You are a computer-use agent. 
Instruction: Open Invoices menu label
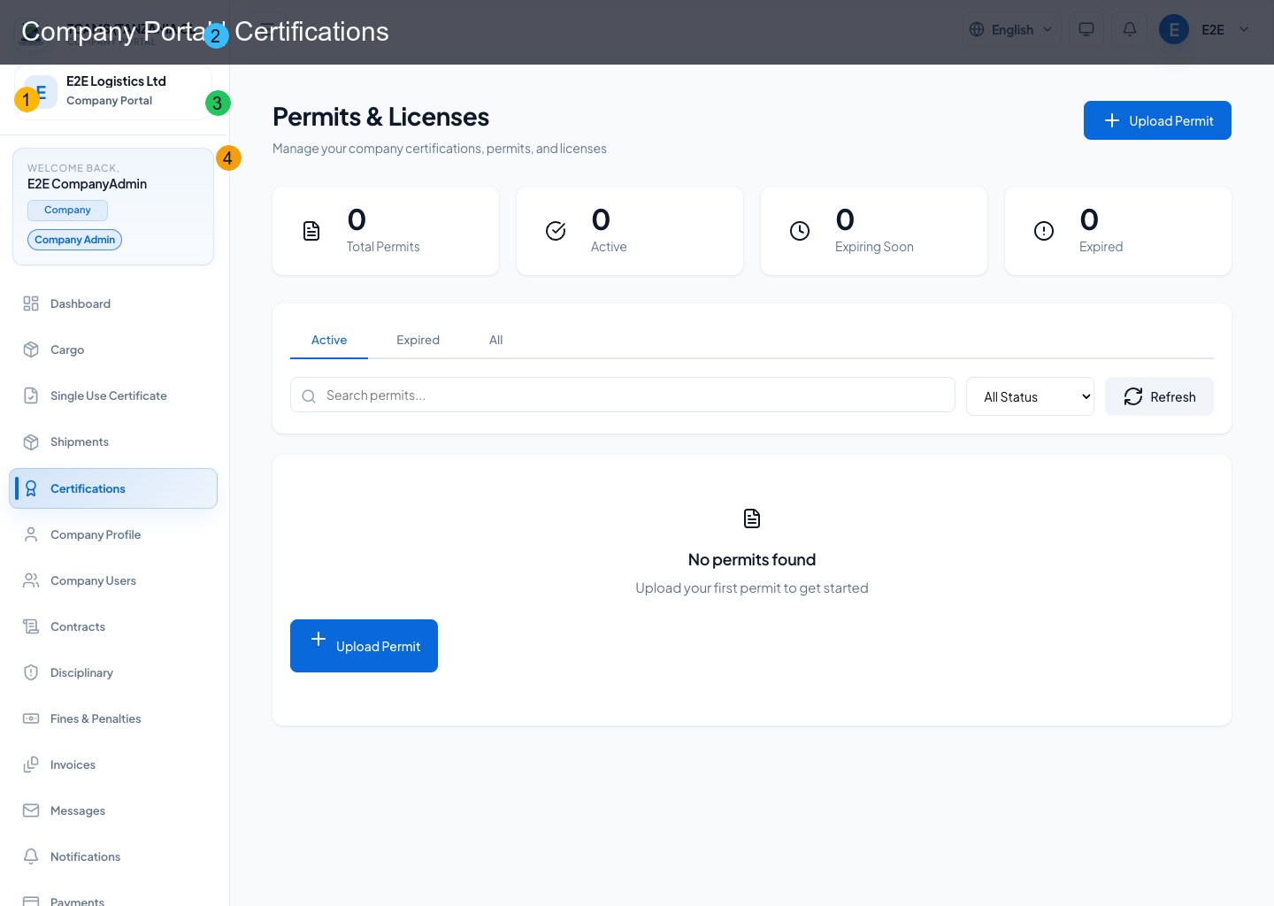(x=73, y=764)
